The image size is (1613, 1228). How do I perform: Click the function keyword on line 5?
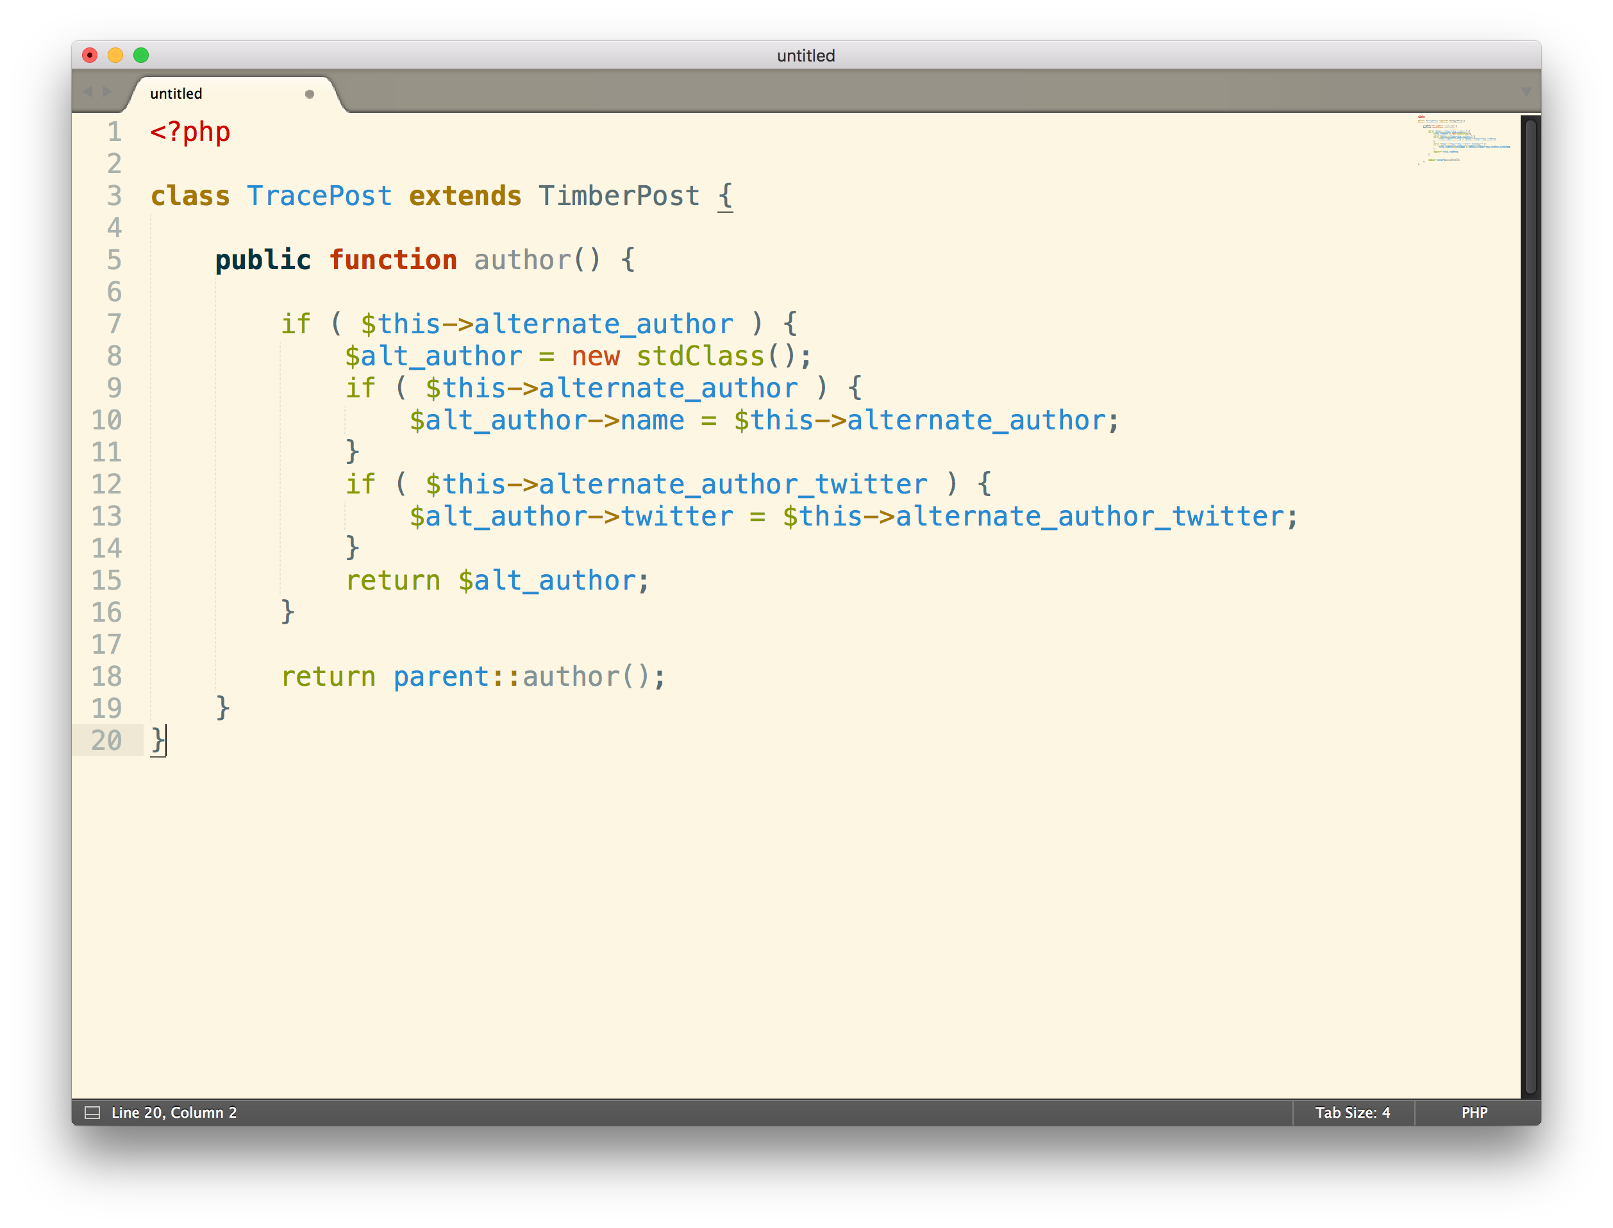tap(394, 260)
